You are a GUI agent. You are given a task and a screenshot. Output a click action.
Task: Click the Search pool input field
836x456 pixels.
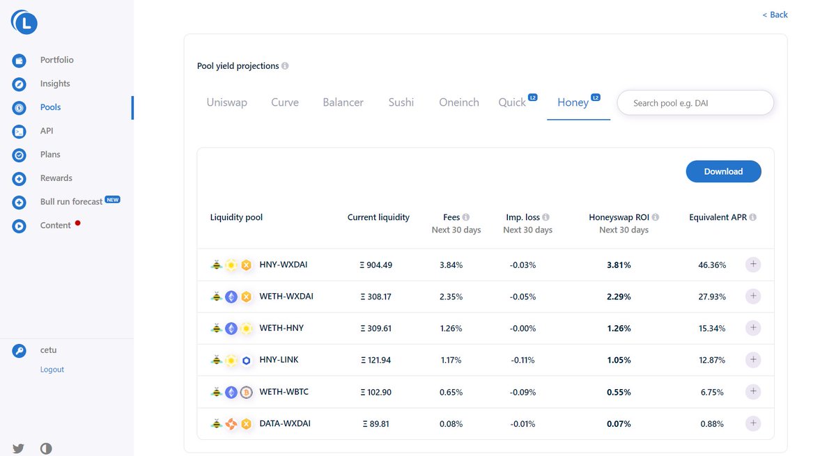click(x=695, y=103)
